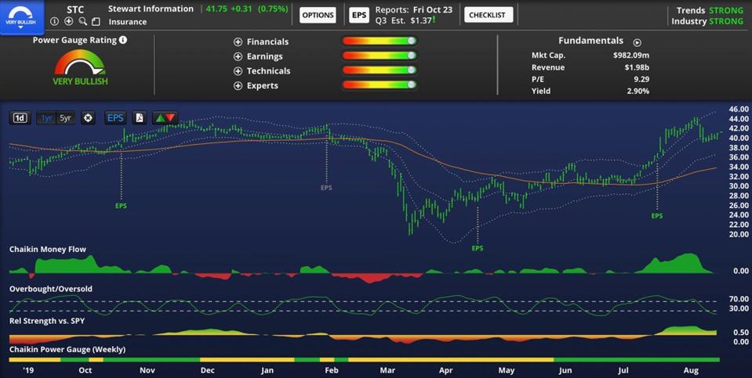
Task: Toggle the green and red arrows button
Action: [165, 117]
